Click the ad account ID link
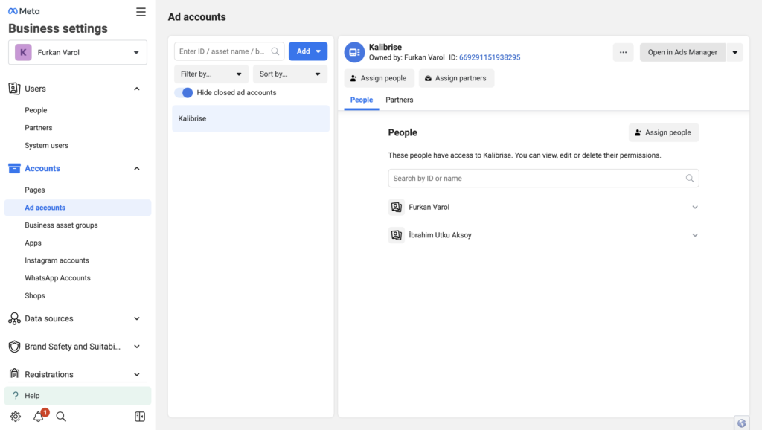The width and height of the screenshot is (762, 430). 490,57
